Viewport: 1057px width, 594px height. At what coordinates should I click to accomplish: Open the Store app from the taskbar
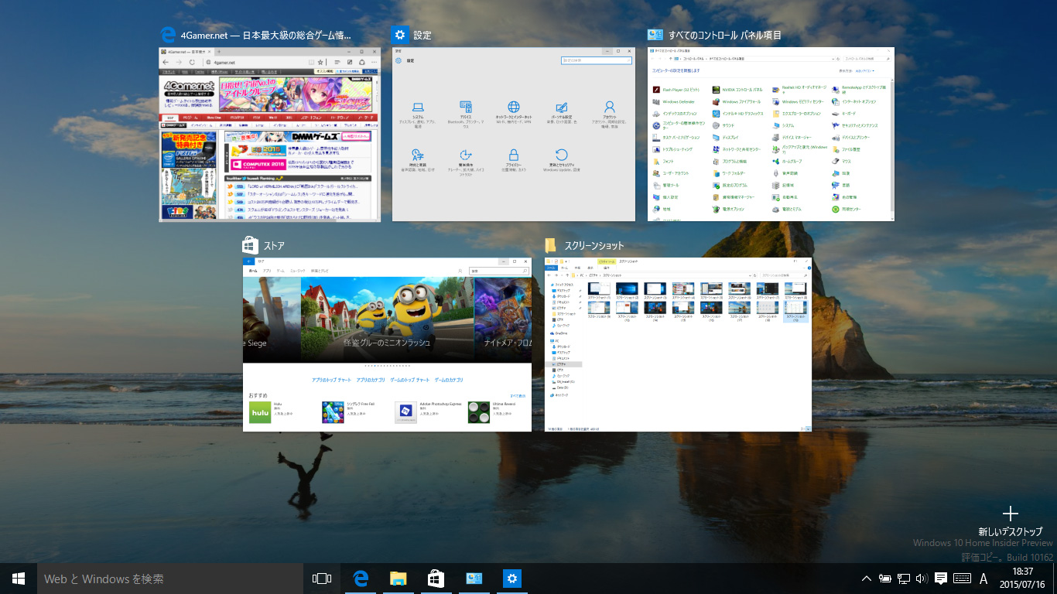[x=436, y=579]
